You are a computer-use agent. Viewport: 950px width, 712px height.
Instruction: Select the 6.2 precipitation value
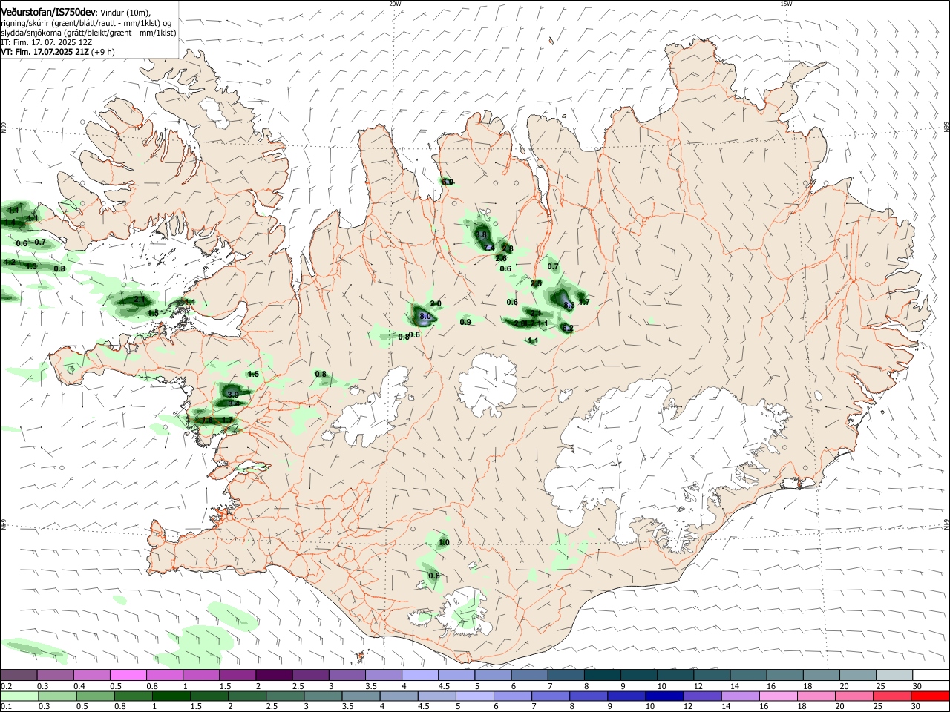(567, 329)
